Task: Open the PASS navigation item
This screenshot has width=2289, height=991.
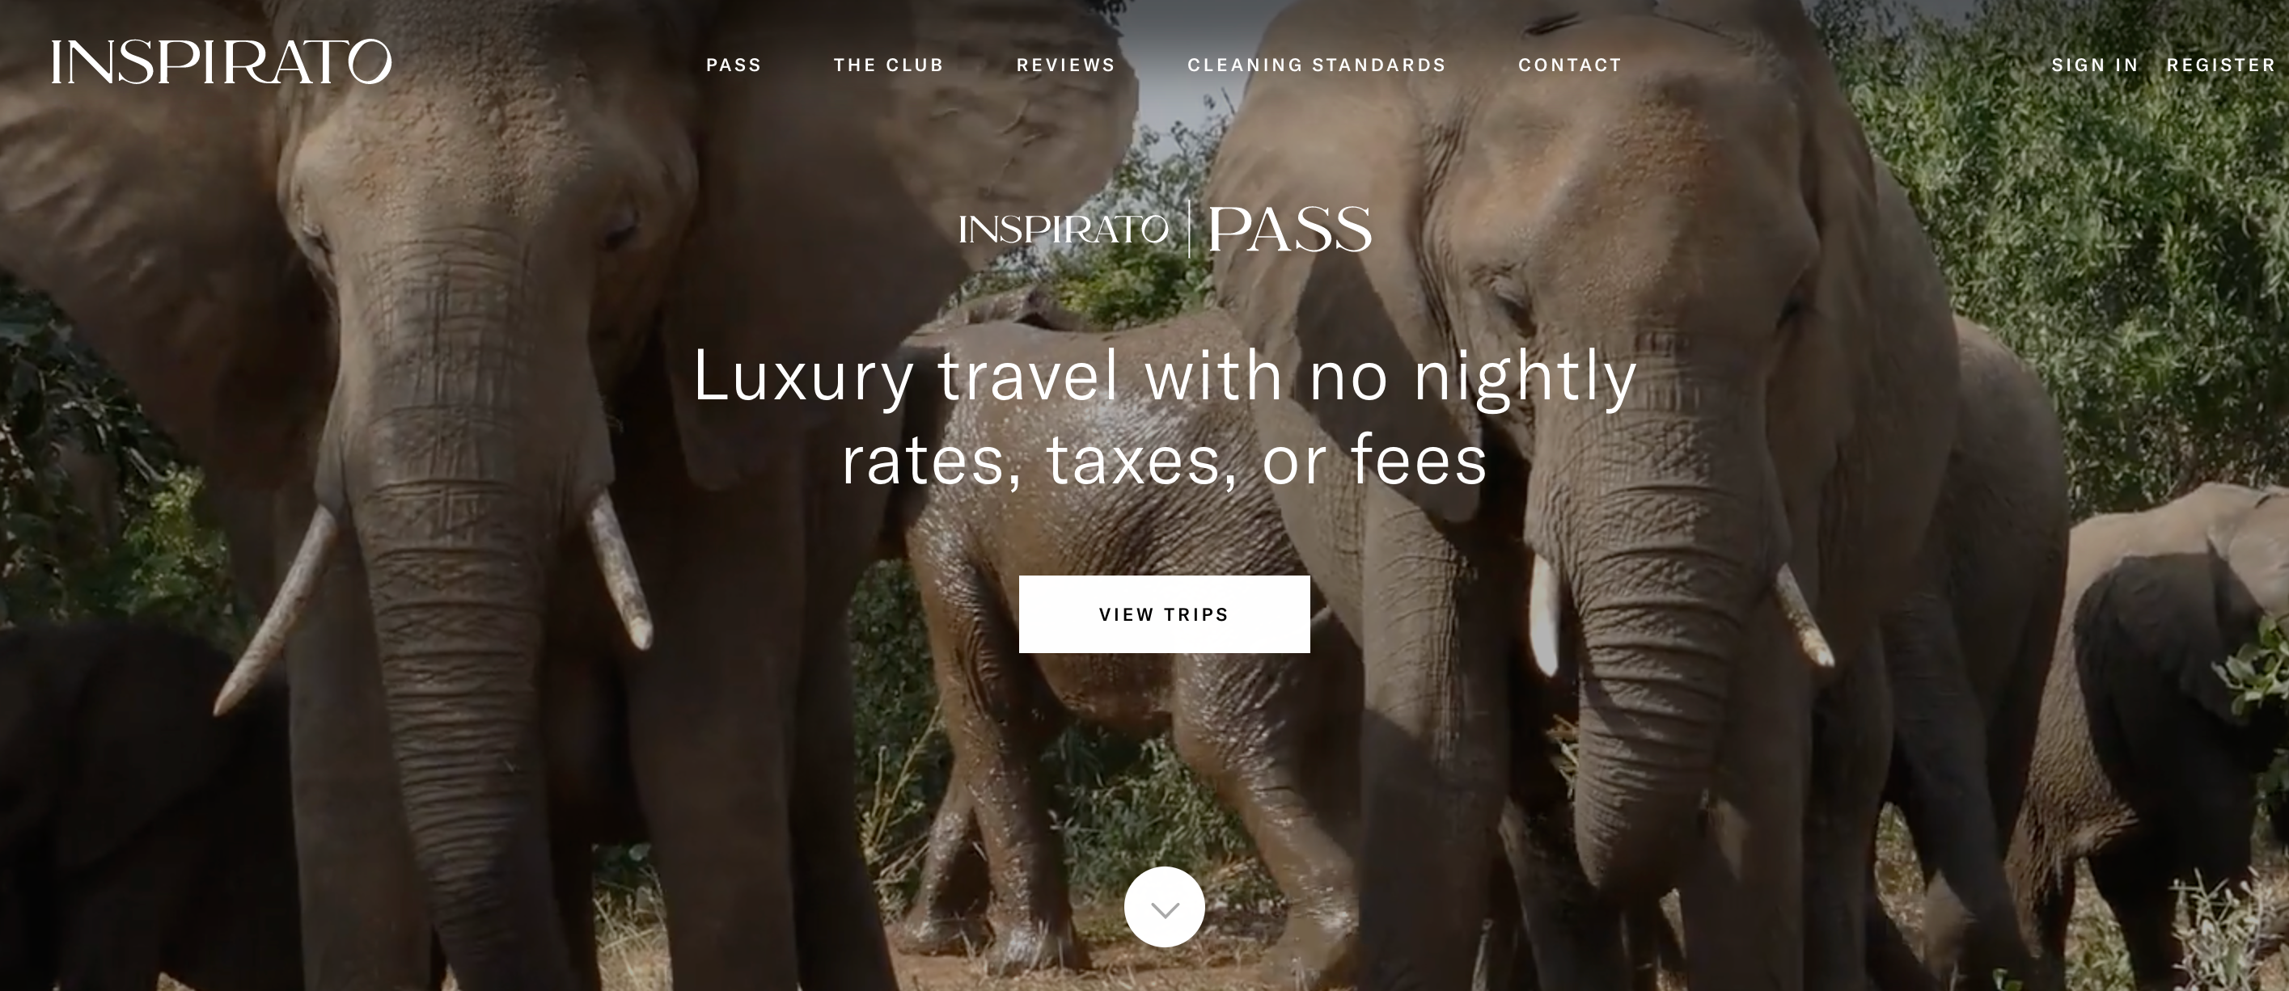Action: (x=734, y=65)
